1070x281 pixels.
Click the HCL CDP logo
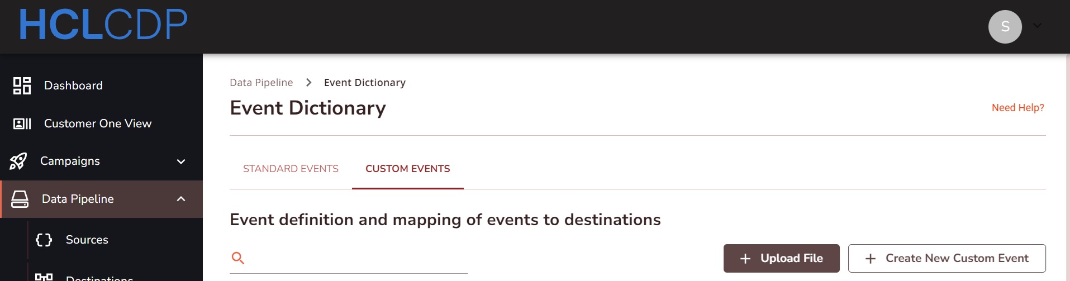[x=103, y=25]
